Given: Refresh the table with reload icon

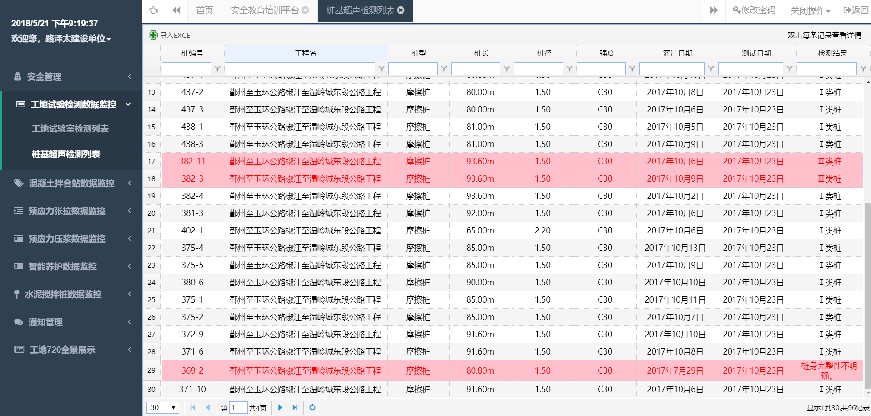Looking at the screenshot, I should [312, 407].
